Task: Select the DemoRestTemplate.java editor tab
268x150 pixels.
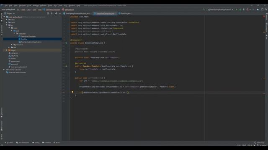Action: click(105, 13)
